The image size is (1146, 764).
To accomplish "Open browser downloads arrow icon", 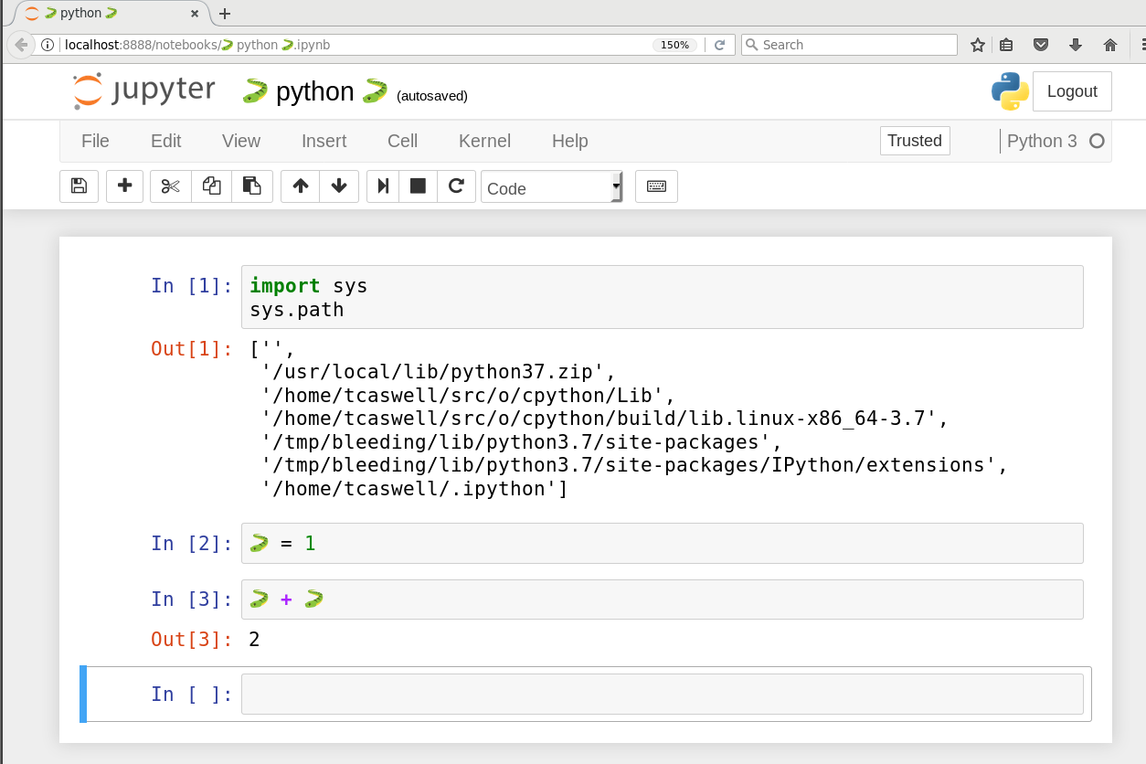I will [1076, 45].
